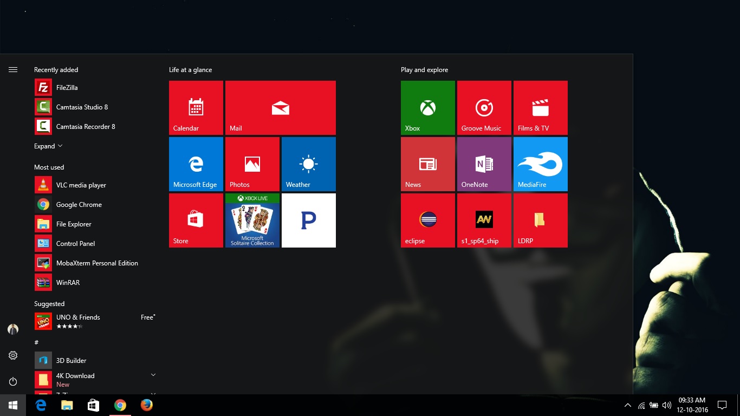Open the Action Center notifications icon
740x416 pixels.
click(x=722, y=405)
